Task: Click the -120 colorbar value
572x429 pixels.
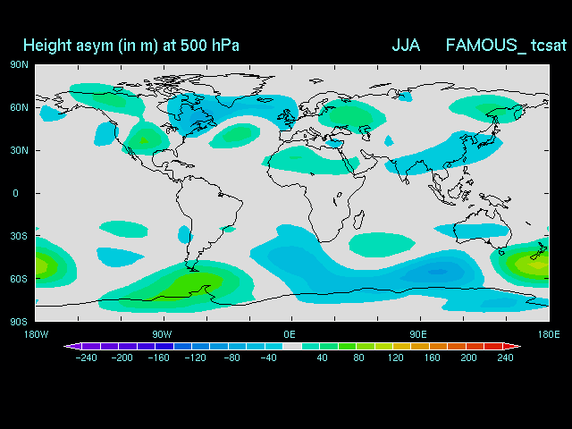Action: [195, 357]
